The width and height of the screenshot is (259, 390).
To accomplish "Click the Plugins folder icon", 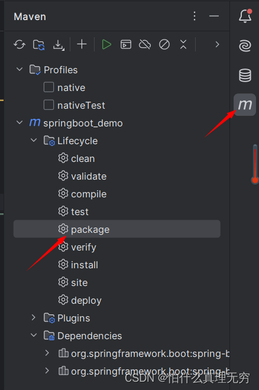I will point(49,318).
